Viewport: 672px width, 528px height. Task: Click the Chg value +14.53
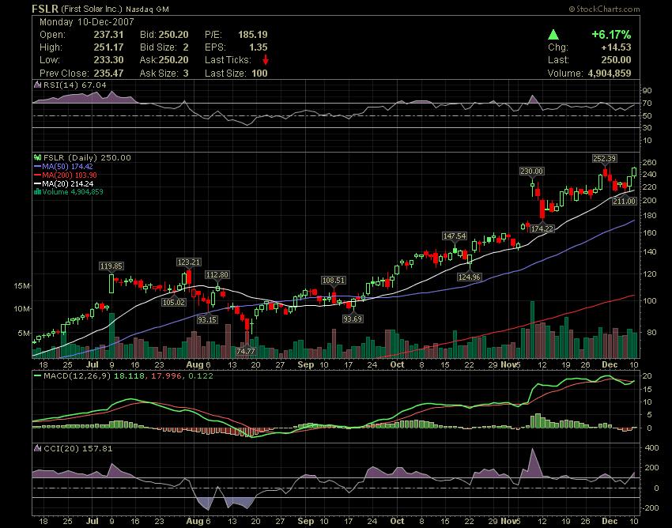click(616, 47)
